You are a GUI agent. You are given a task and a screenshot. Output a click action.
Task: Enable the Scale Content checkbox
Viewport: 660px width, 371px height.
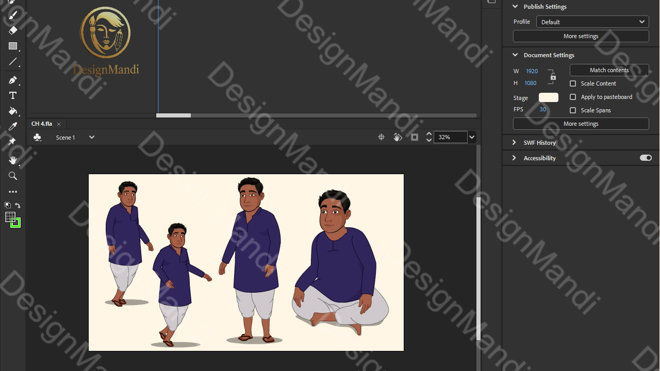[x=573, y=83]
